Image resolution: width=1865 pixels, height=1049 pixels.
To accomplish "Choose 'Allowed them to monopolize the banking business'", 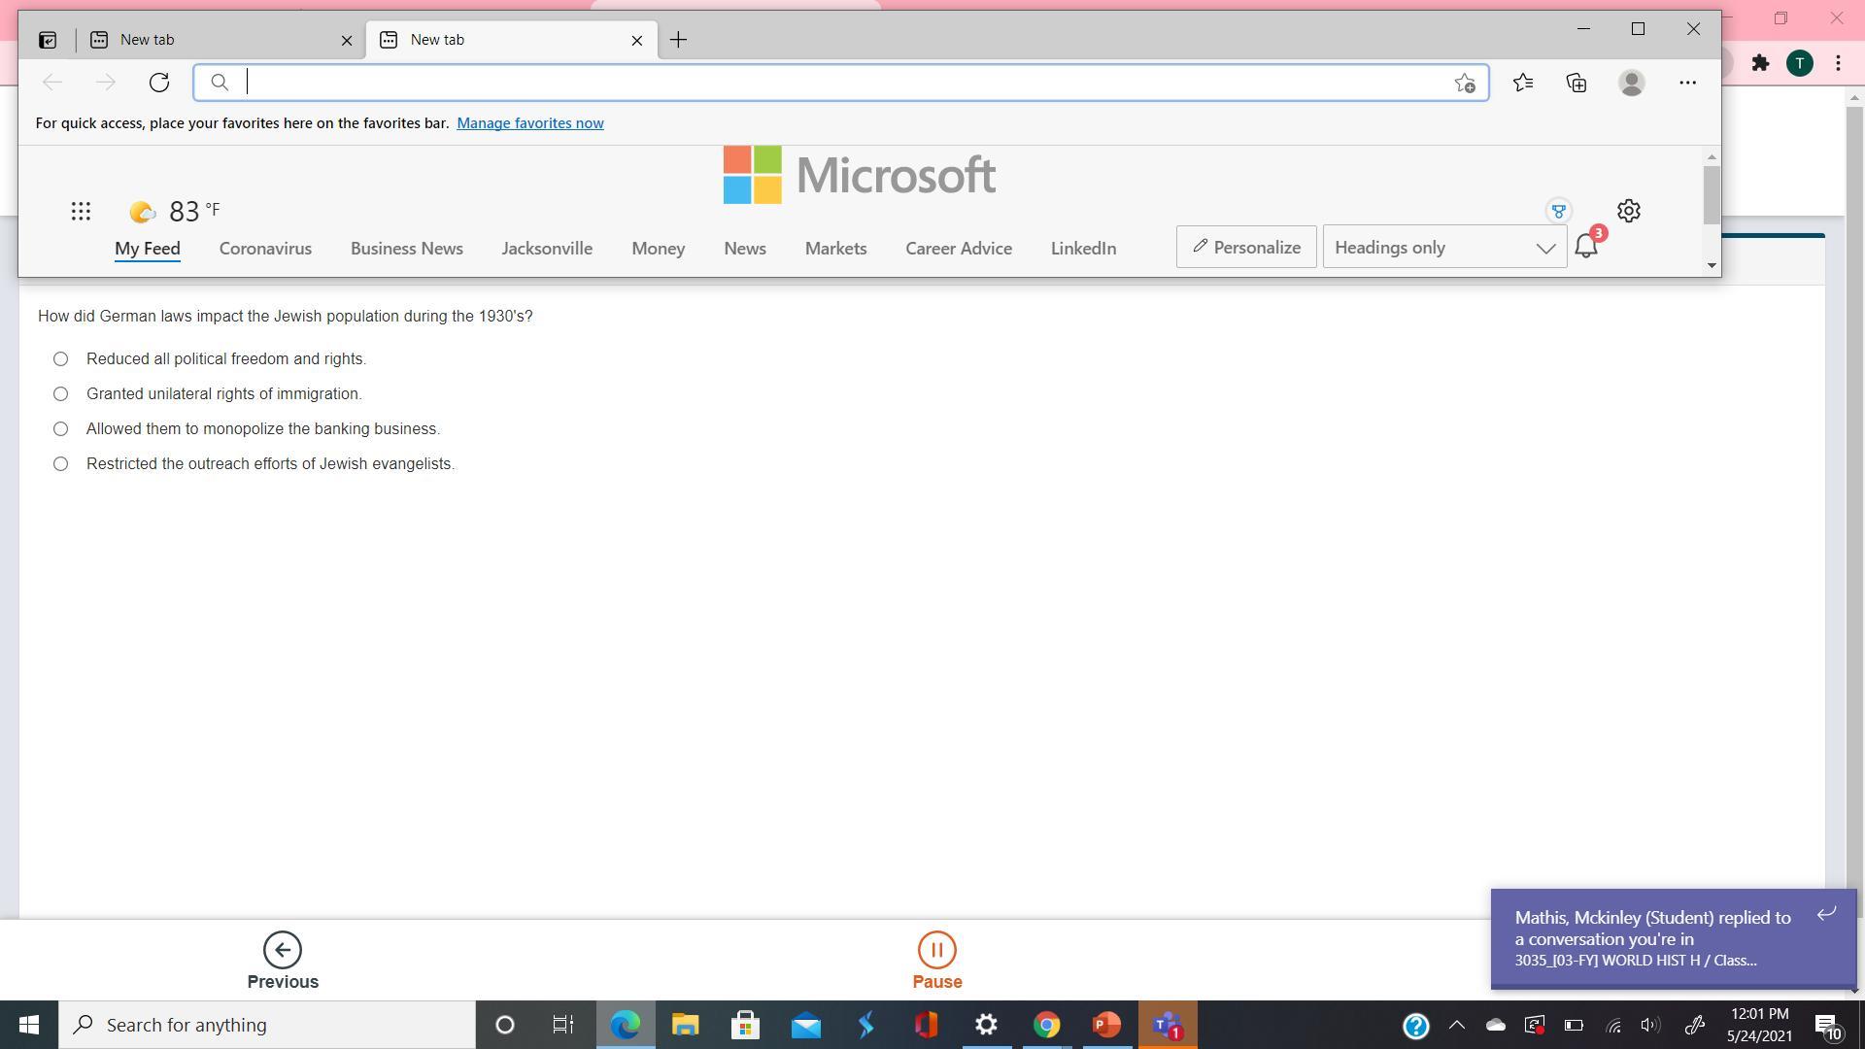I will pyautogui.click(x=61, y=429).
